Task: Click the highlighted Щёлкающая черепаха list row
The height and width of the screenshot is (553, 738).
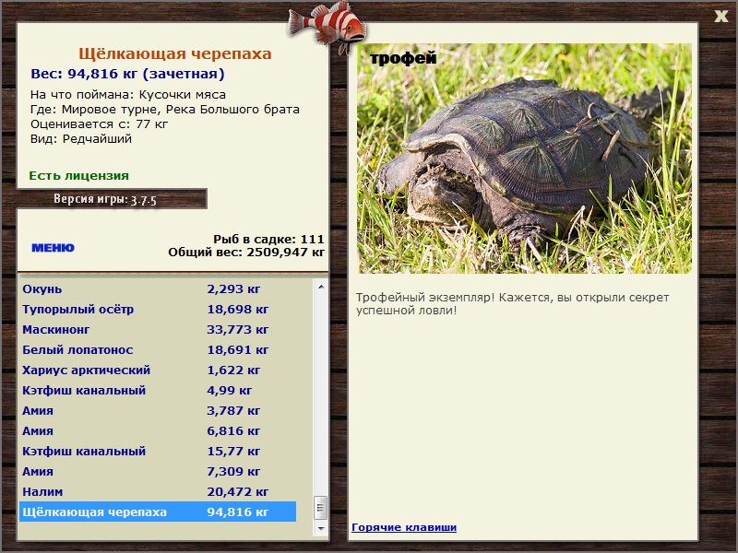Action: (158, 512)
